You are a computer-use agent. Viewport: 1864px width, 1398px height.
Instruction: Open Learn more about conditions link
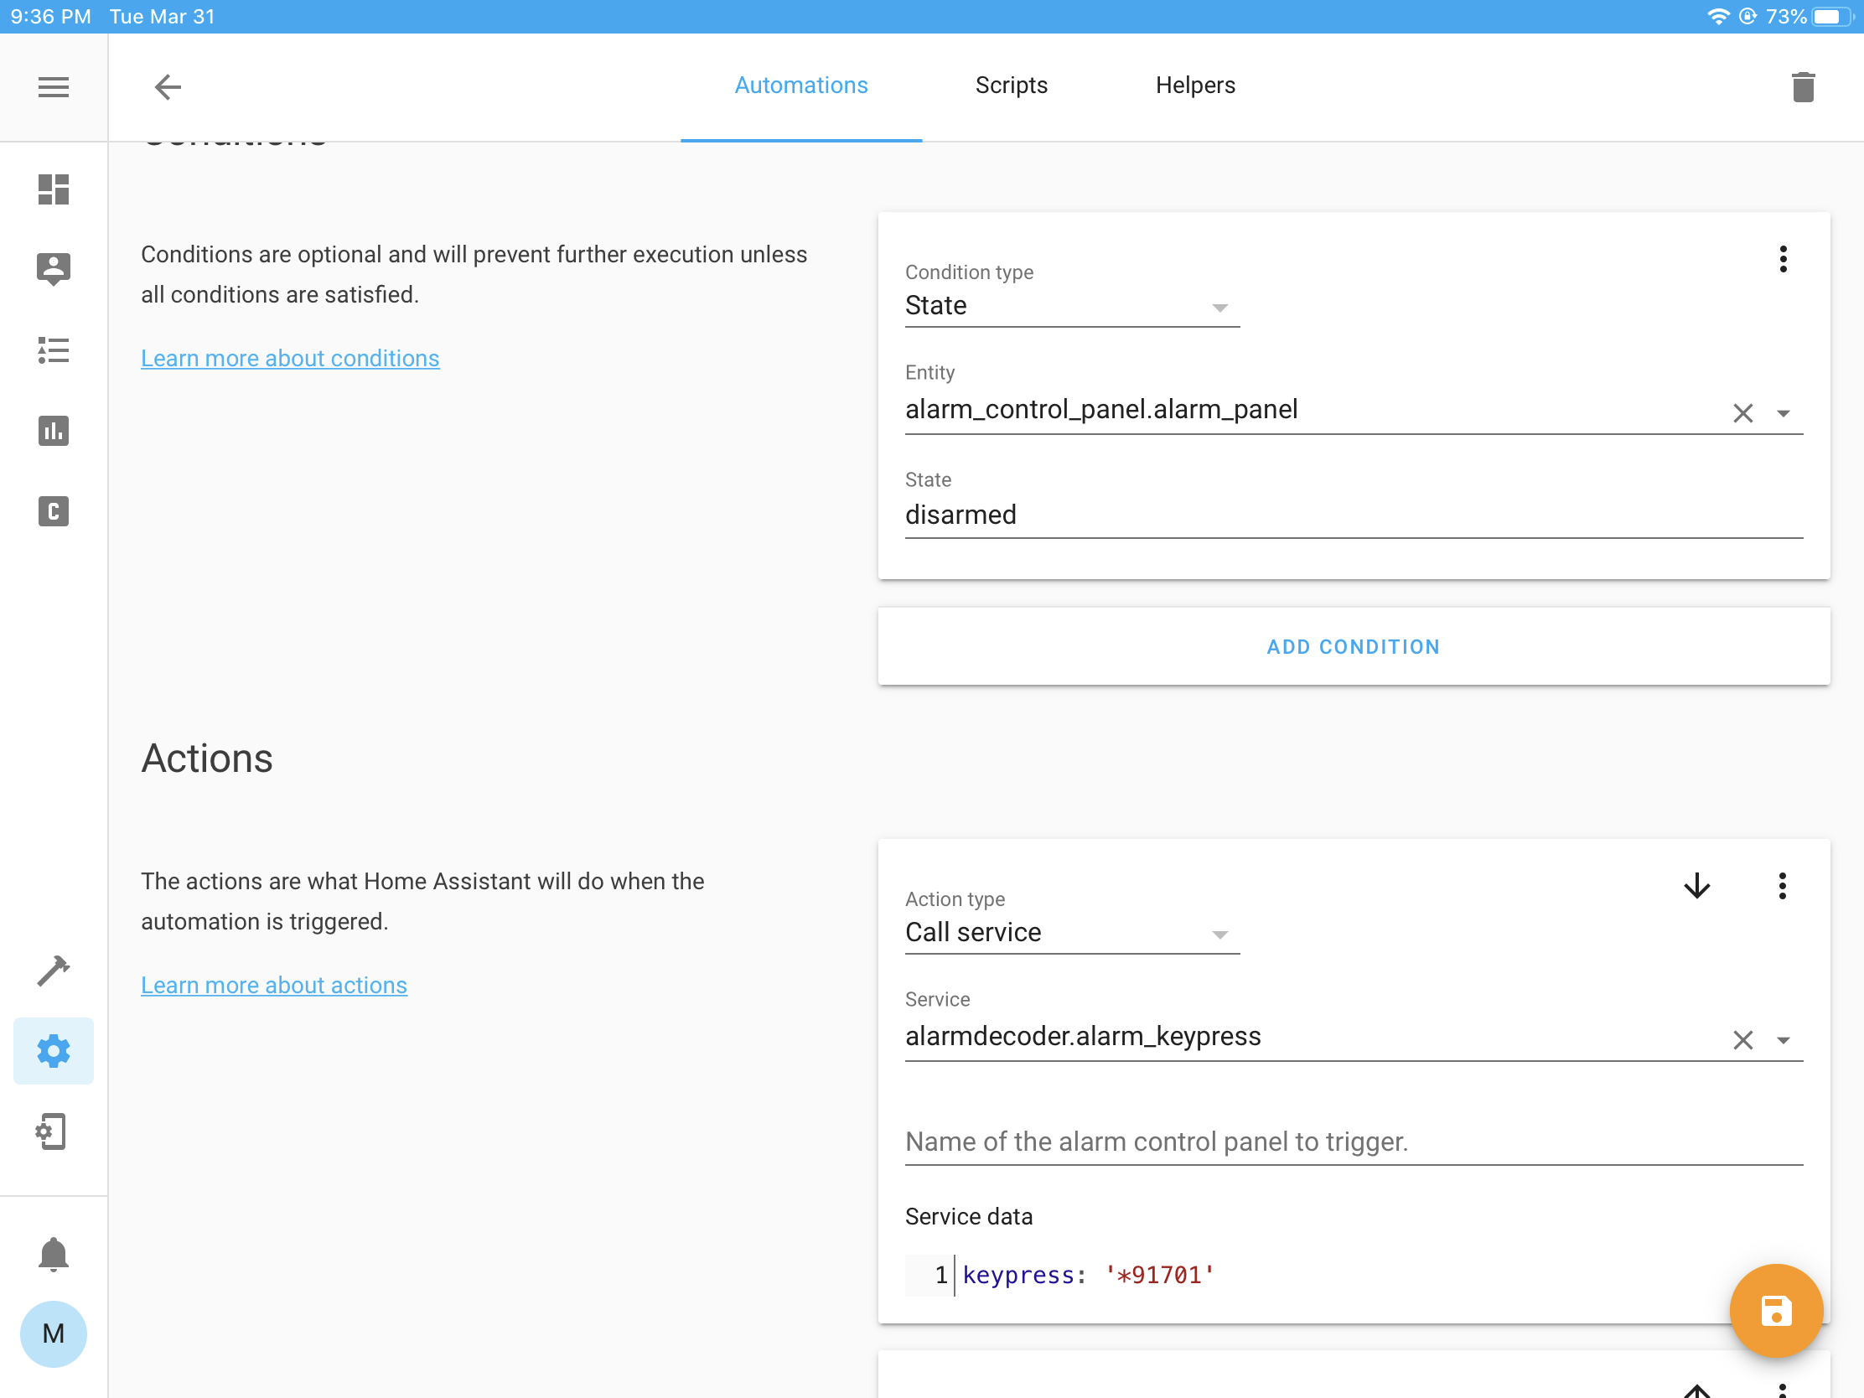tap(290, 358)
